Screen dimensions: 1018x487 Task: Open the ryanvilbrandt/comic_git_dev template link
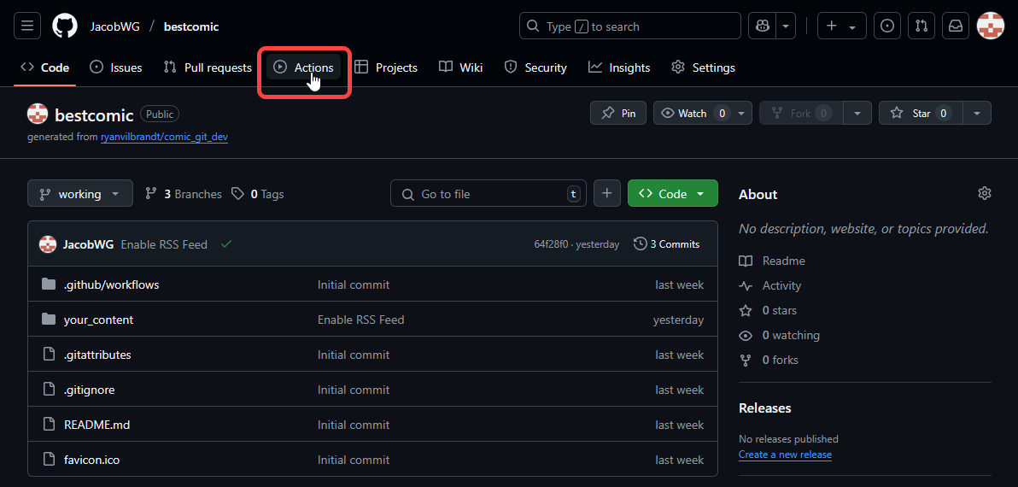[x=164, y=137]
